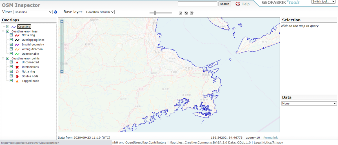Open the Data dropdown showing None
The image size is (338, 145).
(309, 103)
